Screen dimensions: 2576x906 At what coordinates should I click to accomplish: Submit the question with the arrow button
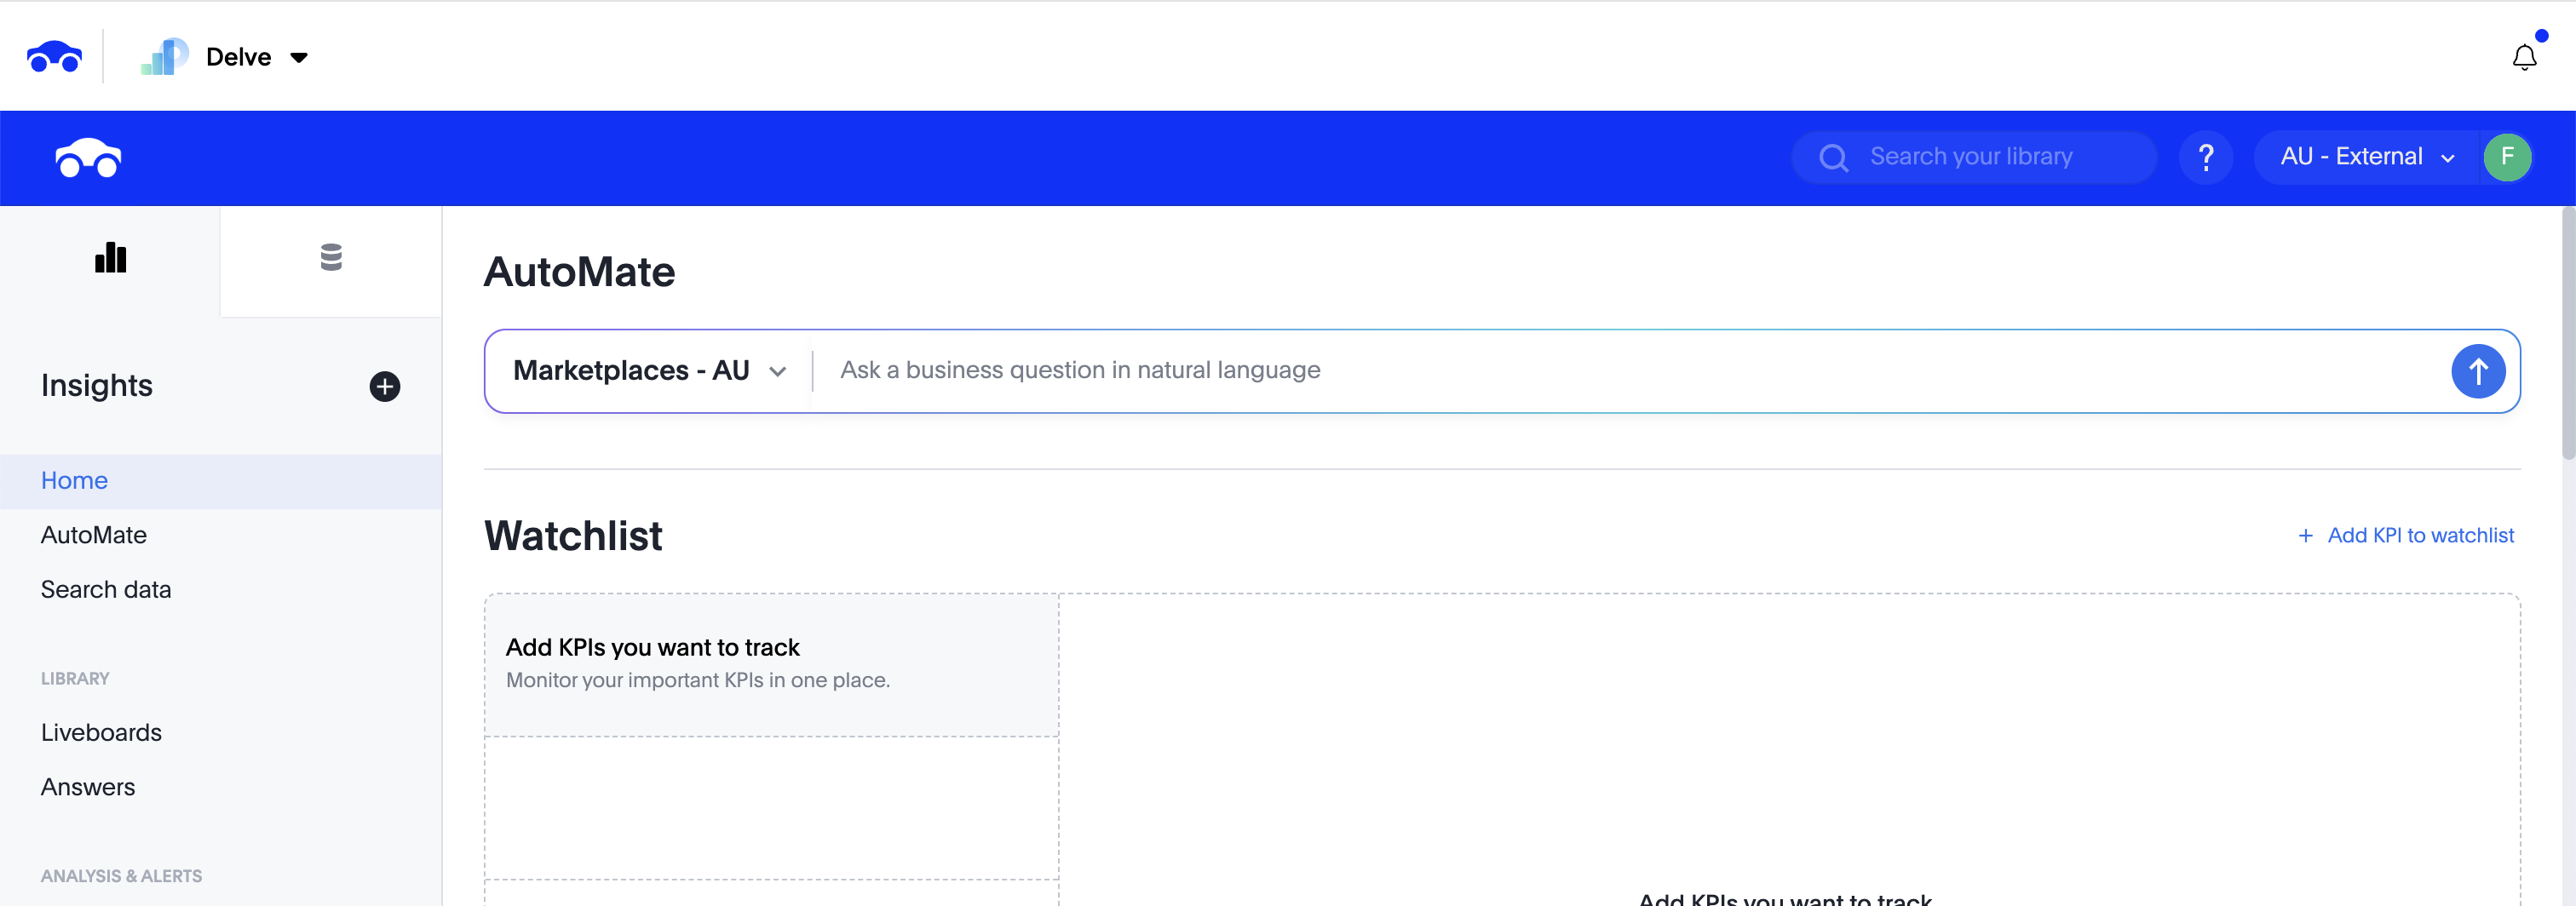[x=2478, y=371]
